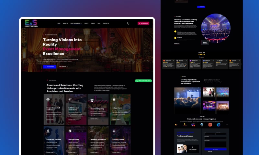
Task: Follow the More About Us link
Action: click(177, 44)
